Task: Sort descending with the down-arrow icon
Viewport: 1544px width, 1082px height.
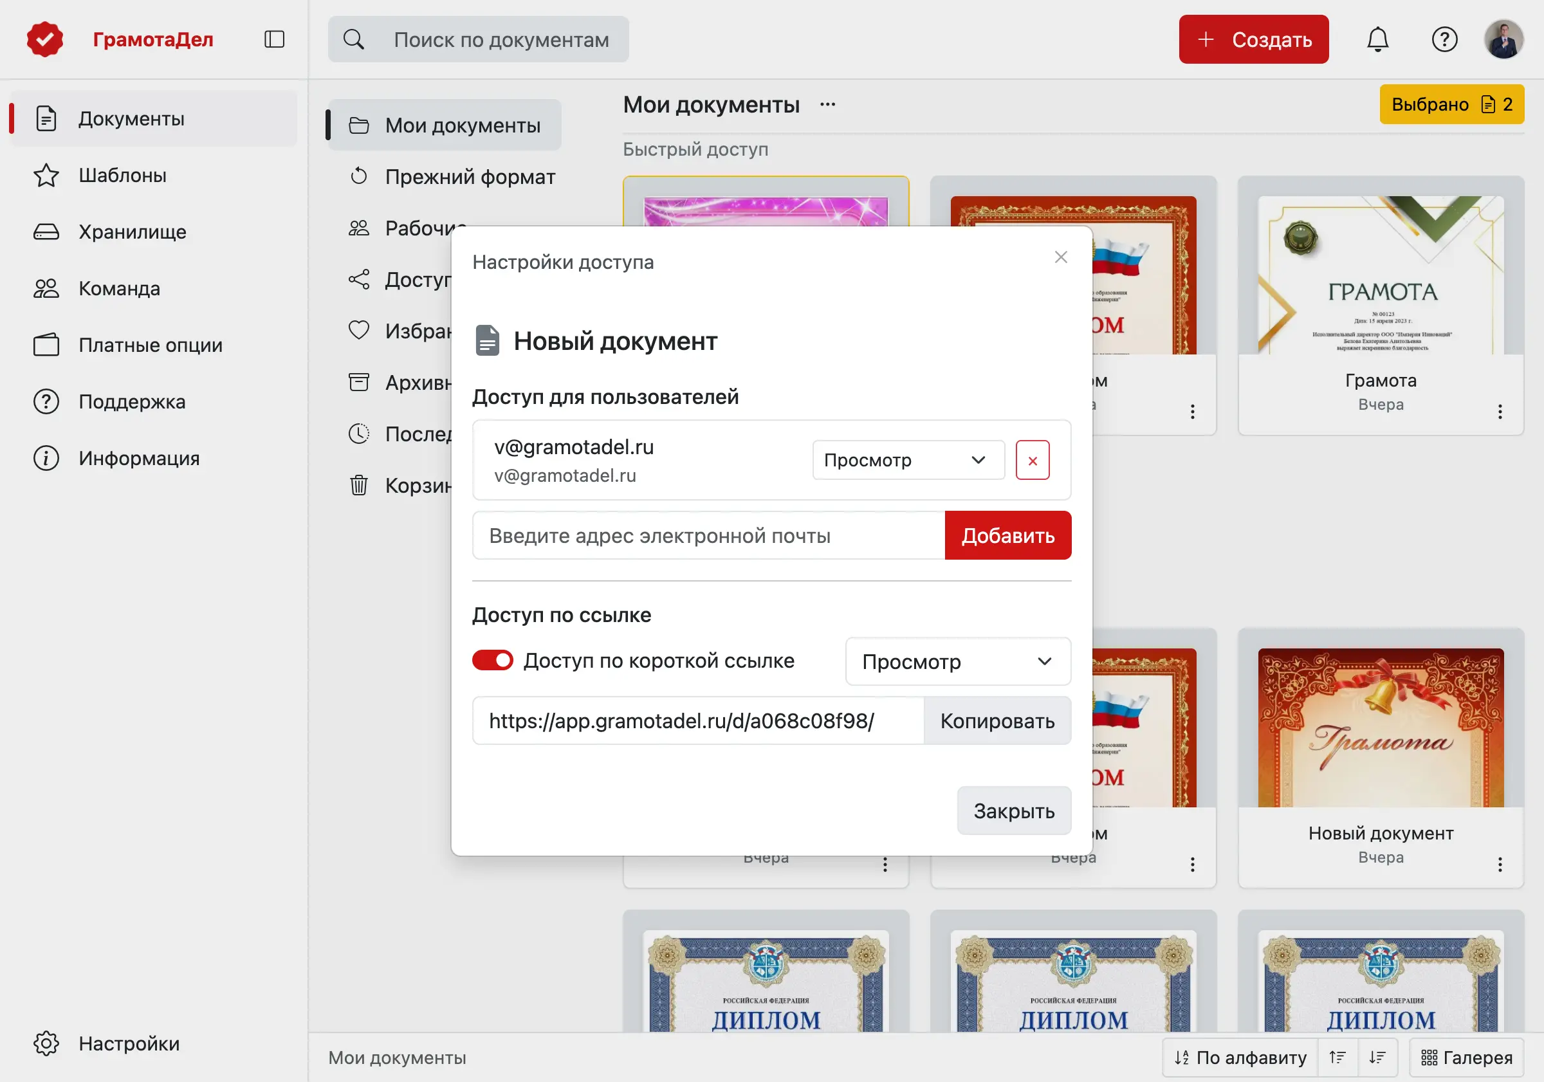Action: pos(1377,1057)
